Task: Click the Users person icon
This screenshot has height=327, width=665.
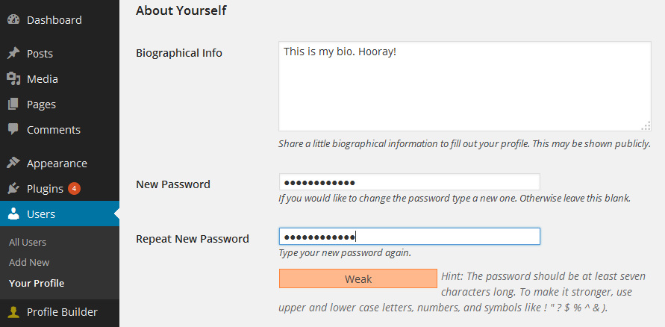Action: pyautogui.click(x=13, y=214)
